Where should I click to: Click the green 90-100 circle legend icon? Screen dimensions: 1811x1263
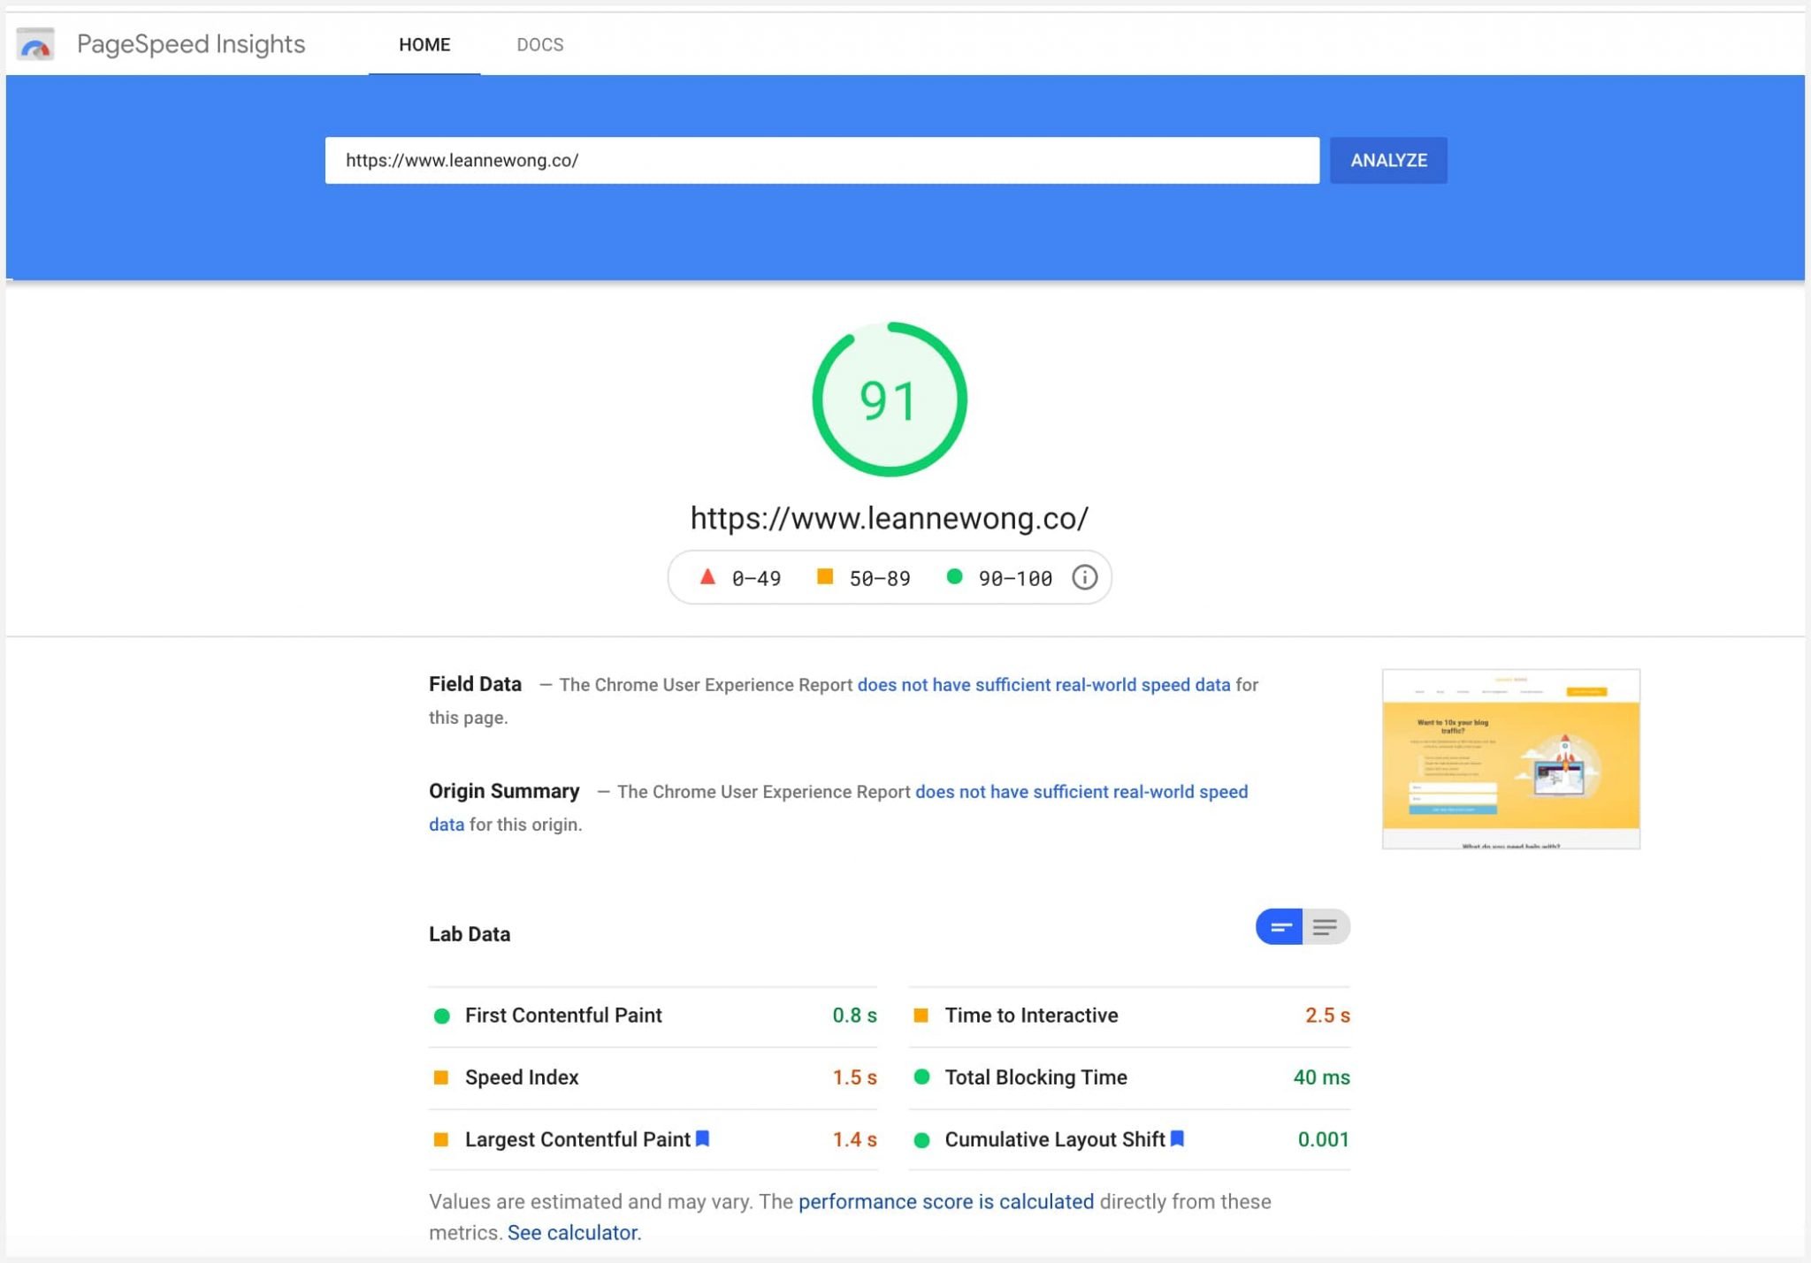click(955, 577)
